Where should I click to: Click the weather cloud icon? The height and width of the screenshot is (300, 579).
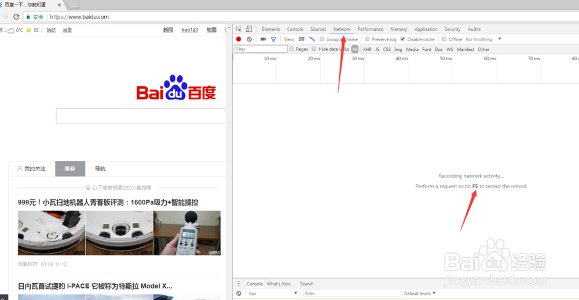[x=11, y=30]
